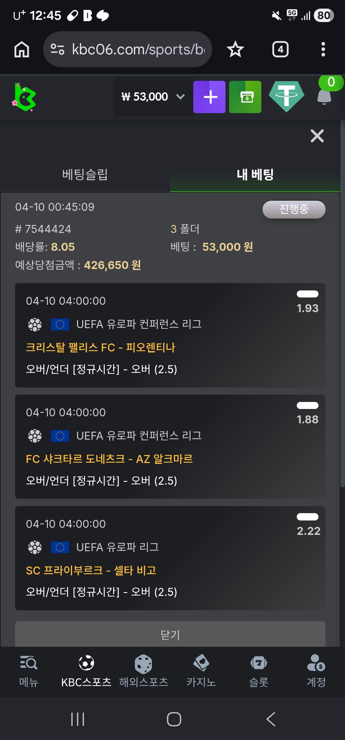This screenshot has width=345, height=740.
Task: Expand the ₩ 53,000 balance dropdown
Action: (180, 97)
